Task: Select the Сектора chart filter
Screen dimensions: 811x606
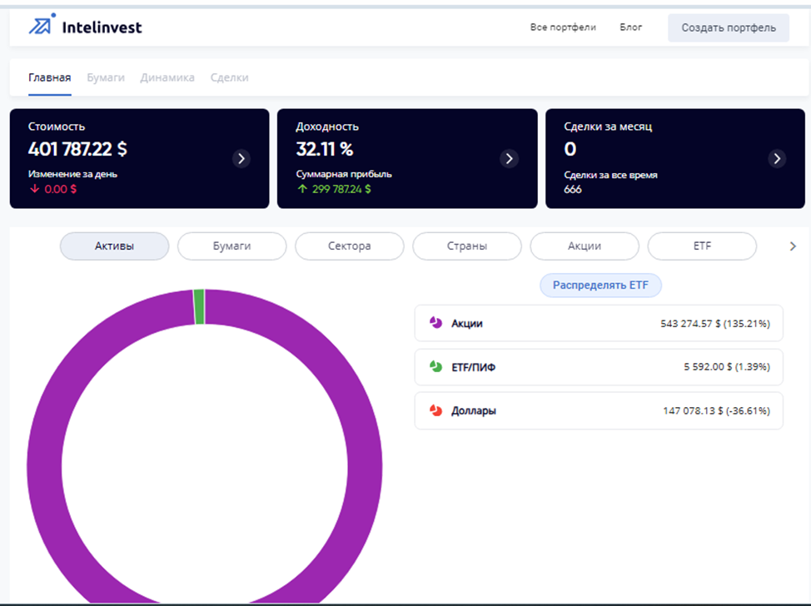Action: (x=349, y=246)
